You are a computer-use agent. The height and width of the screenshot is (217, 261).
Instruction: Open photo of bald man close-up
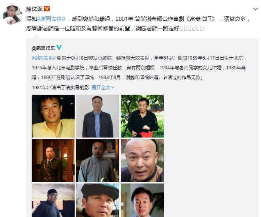pyautogui.click(x=142, y=161)
